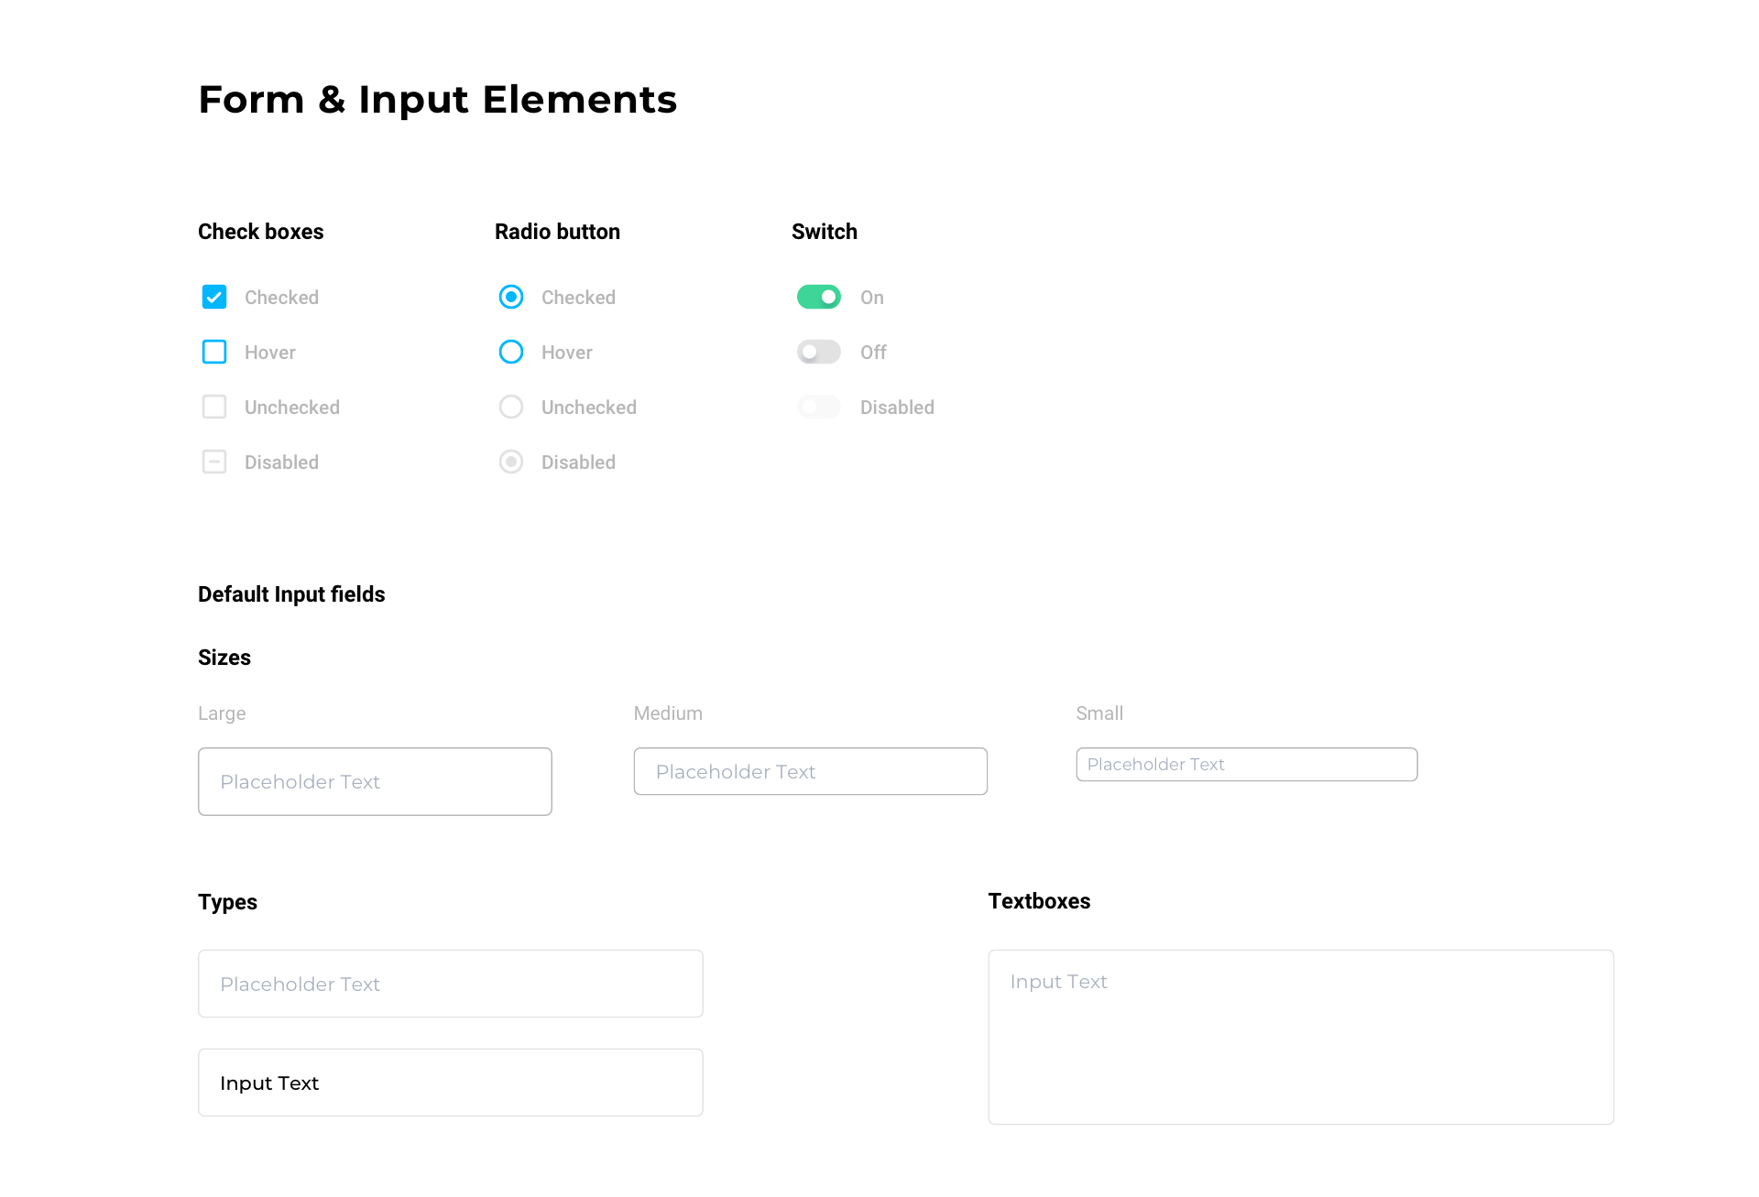Click the Small placeholder text field

(1246, 764)
